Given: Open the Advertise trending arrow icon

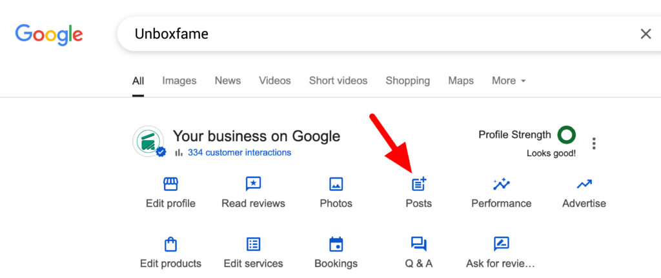Looking at the screenshot, I should (x=584, y=184).
